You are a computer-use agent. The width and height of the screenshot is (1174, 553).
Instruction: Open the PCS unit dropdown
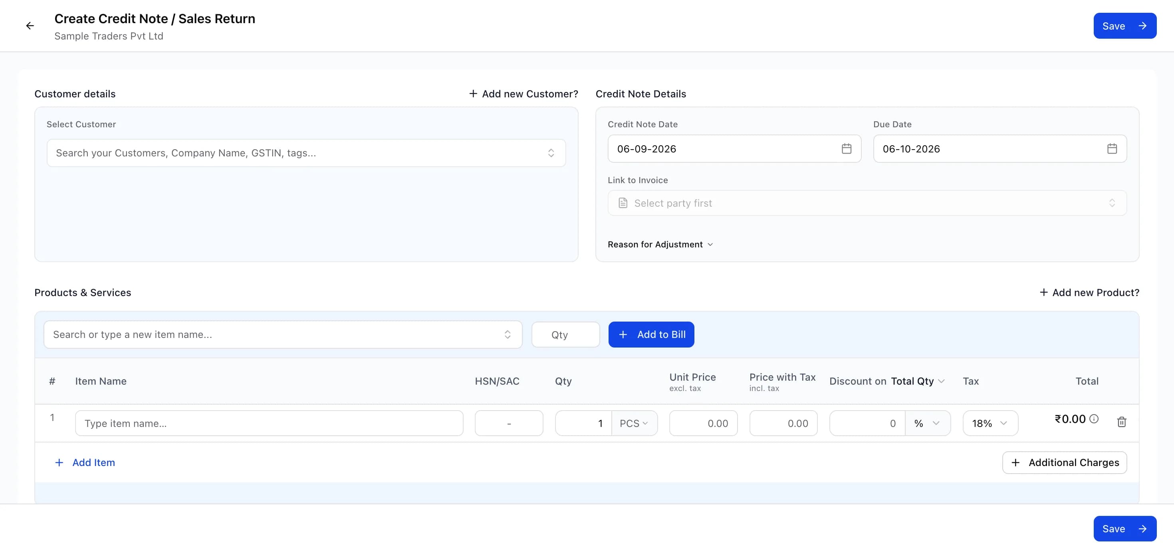(634, 423)
